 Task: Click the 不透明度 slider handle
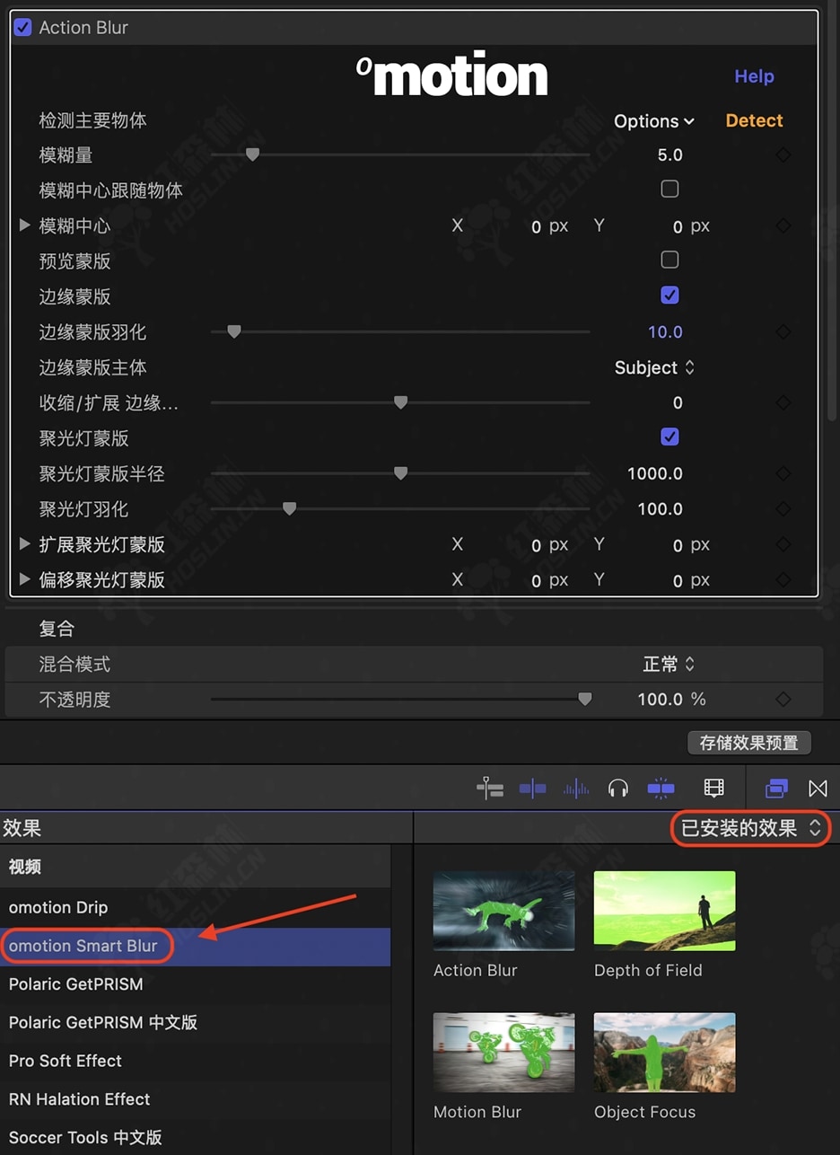point(585,700)
